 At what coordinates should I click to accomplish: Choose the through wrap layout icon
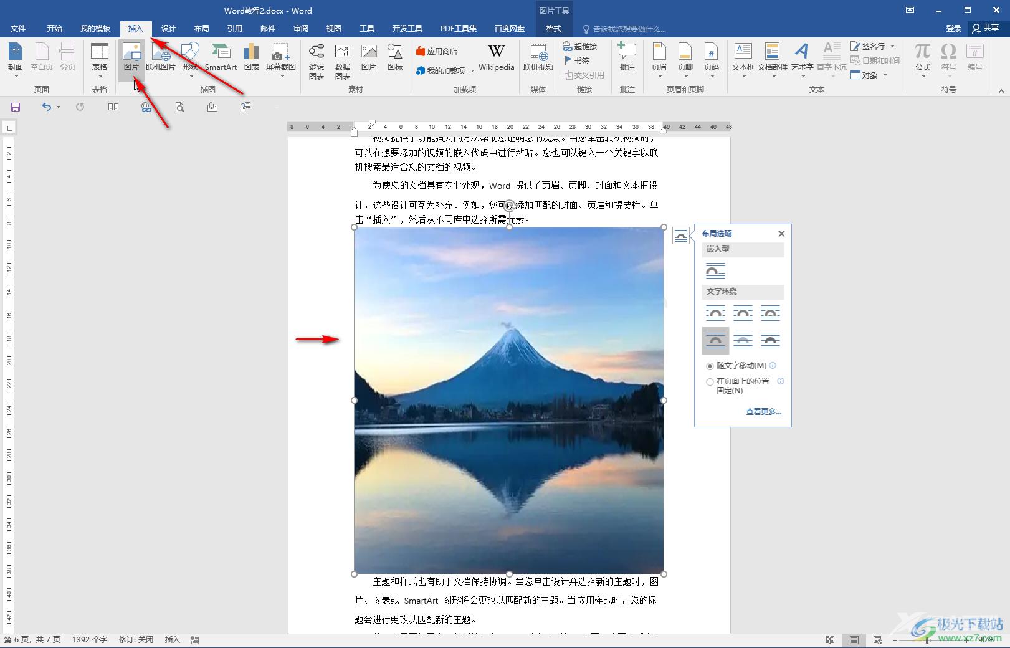(x=770, y=313)
